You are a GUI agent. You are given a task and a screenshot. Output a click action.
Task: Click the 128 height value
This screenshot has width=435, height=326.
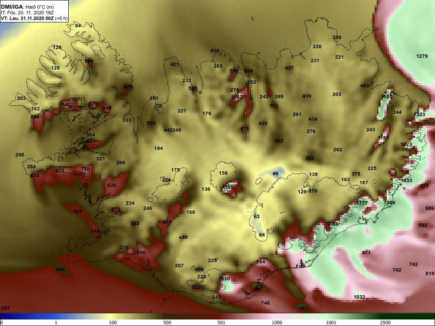pos(55,68)
